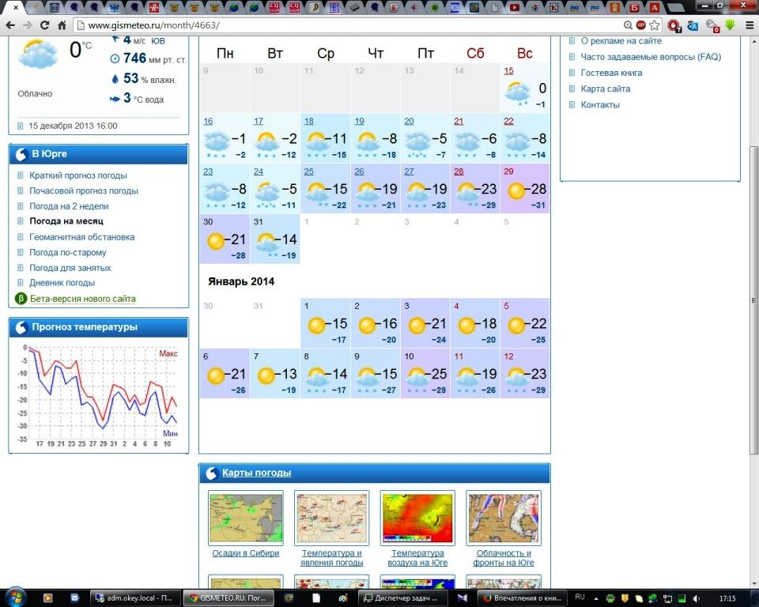The width and height of the screenshot is (759, 607).
Task: Open Геомагнитная обстановка link
Action: tap(82, 237)
